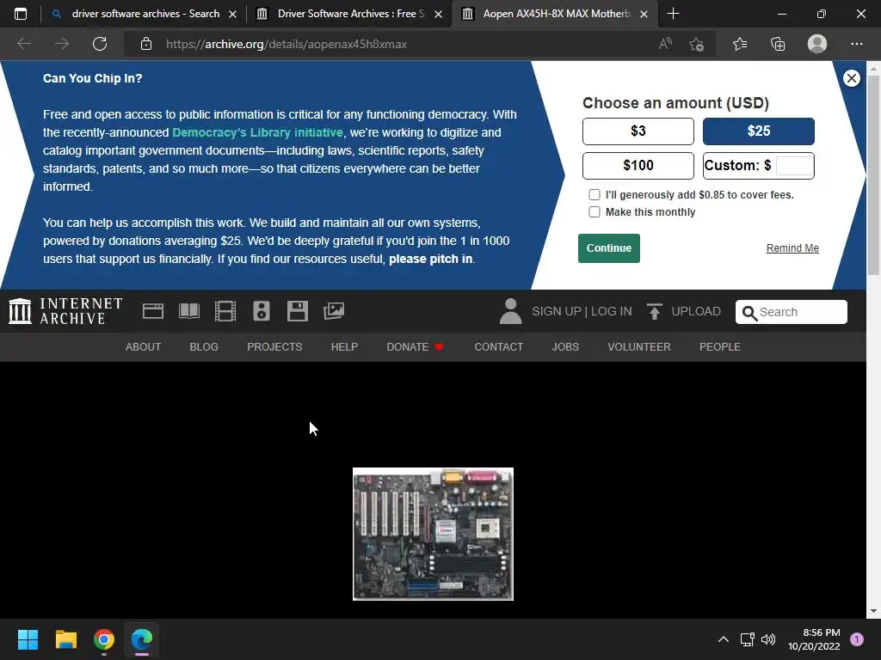Click the green Continue button

click(x=609, y=248)
